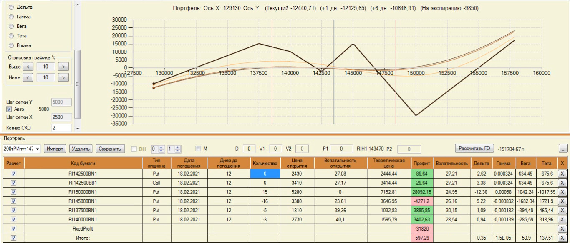Screen dimensions: 570x243
Task: Uncheck Расчет for RI142500BB1 row
Action: point(13,183)
